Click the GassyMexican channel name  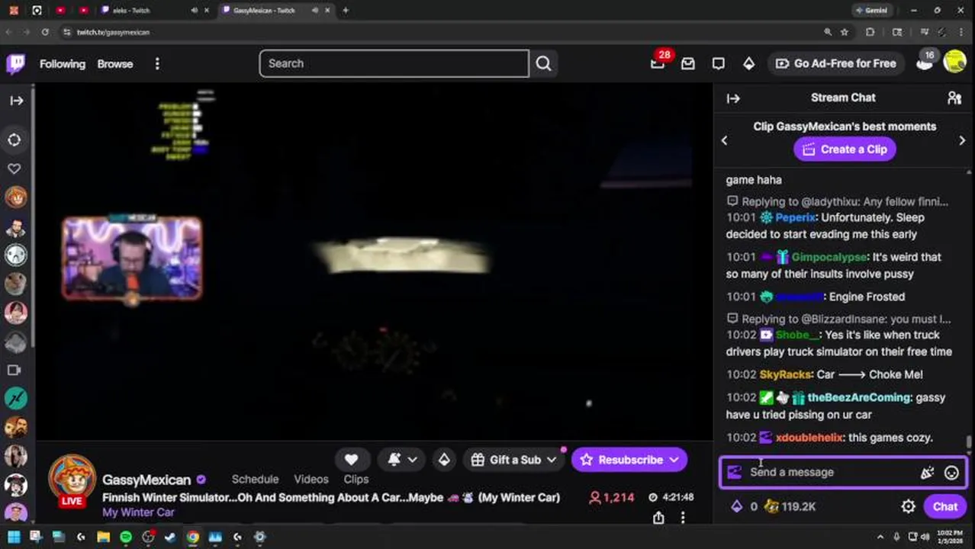[146, 480]
